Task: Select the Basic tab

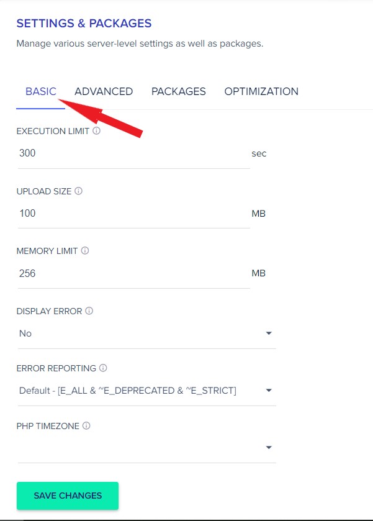Action: (x=41, y=91)
